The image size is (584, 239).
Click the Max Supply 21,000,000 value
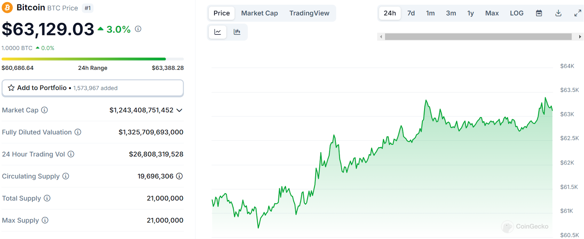coord(165,220)
